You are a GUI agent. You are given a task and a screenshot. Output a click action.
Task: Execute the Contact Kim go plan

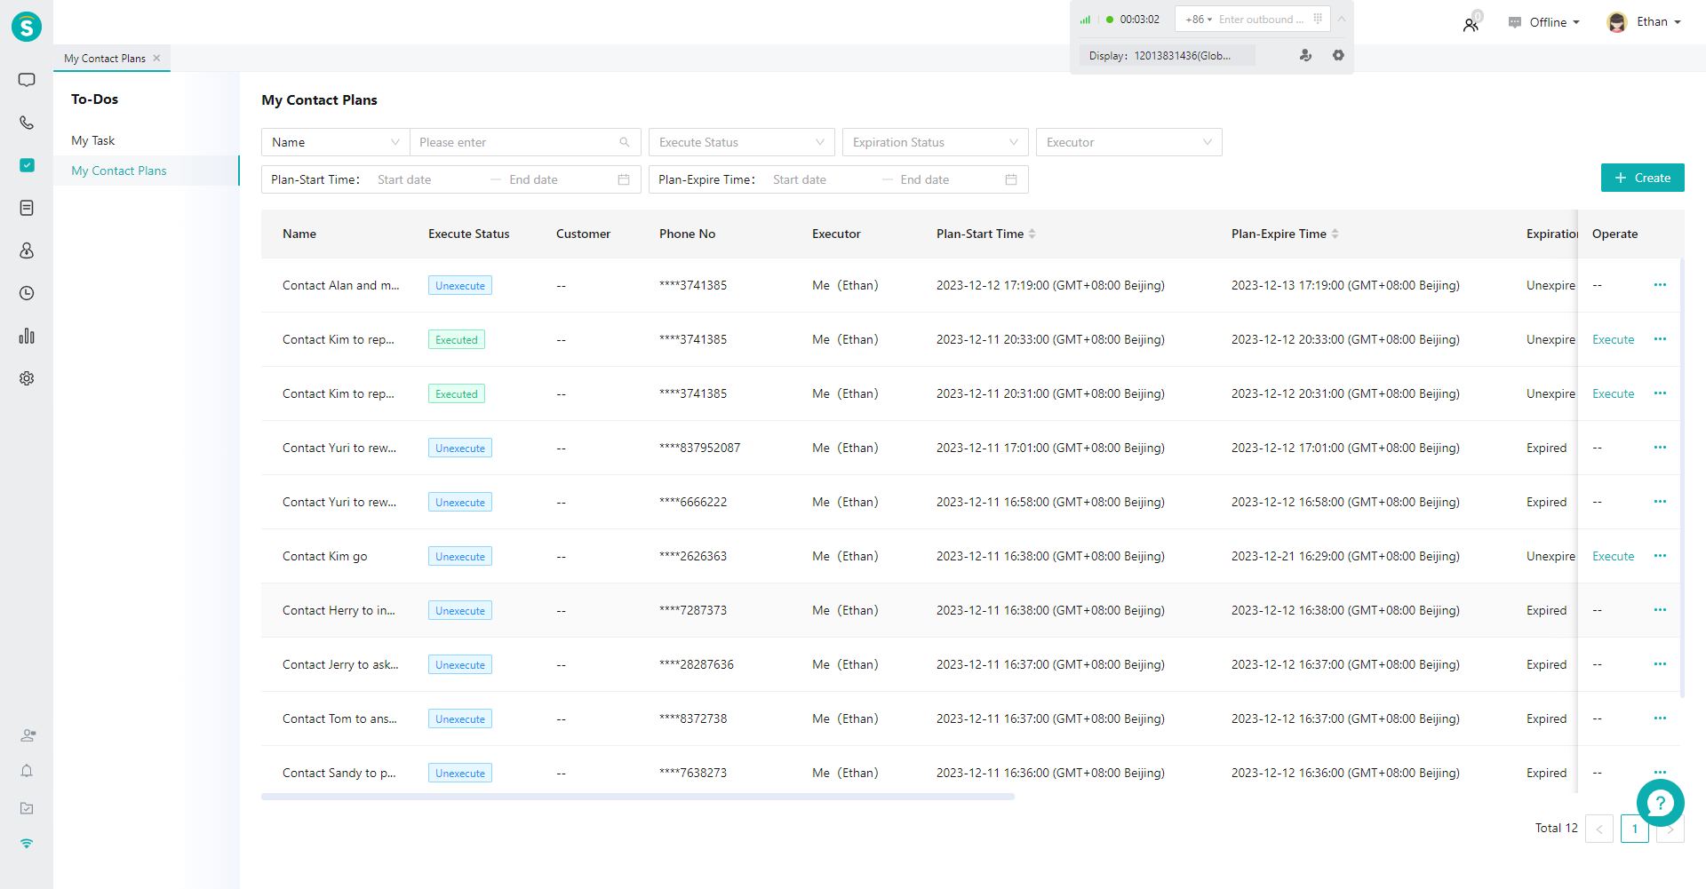[x=1613, y=556]
